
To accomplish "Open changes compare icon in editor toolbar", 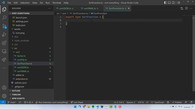I will (182, 8).
